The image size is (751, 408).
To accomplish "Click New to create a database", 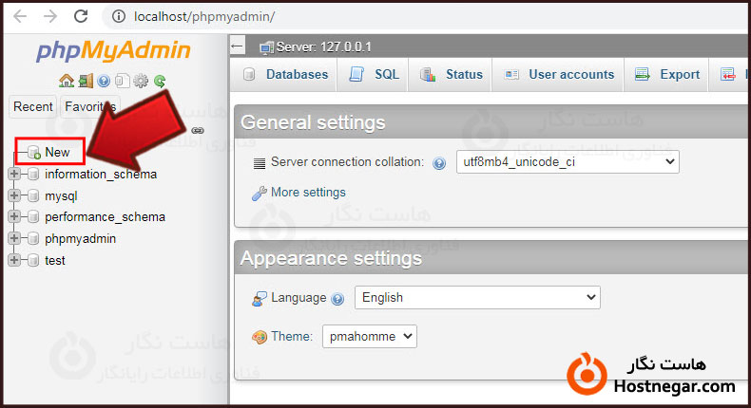I will [56, 152].
